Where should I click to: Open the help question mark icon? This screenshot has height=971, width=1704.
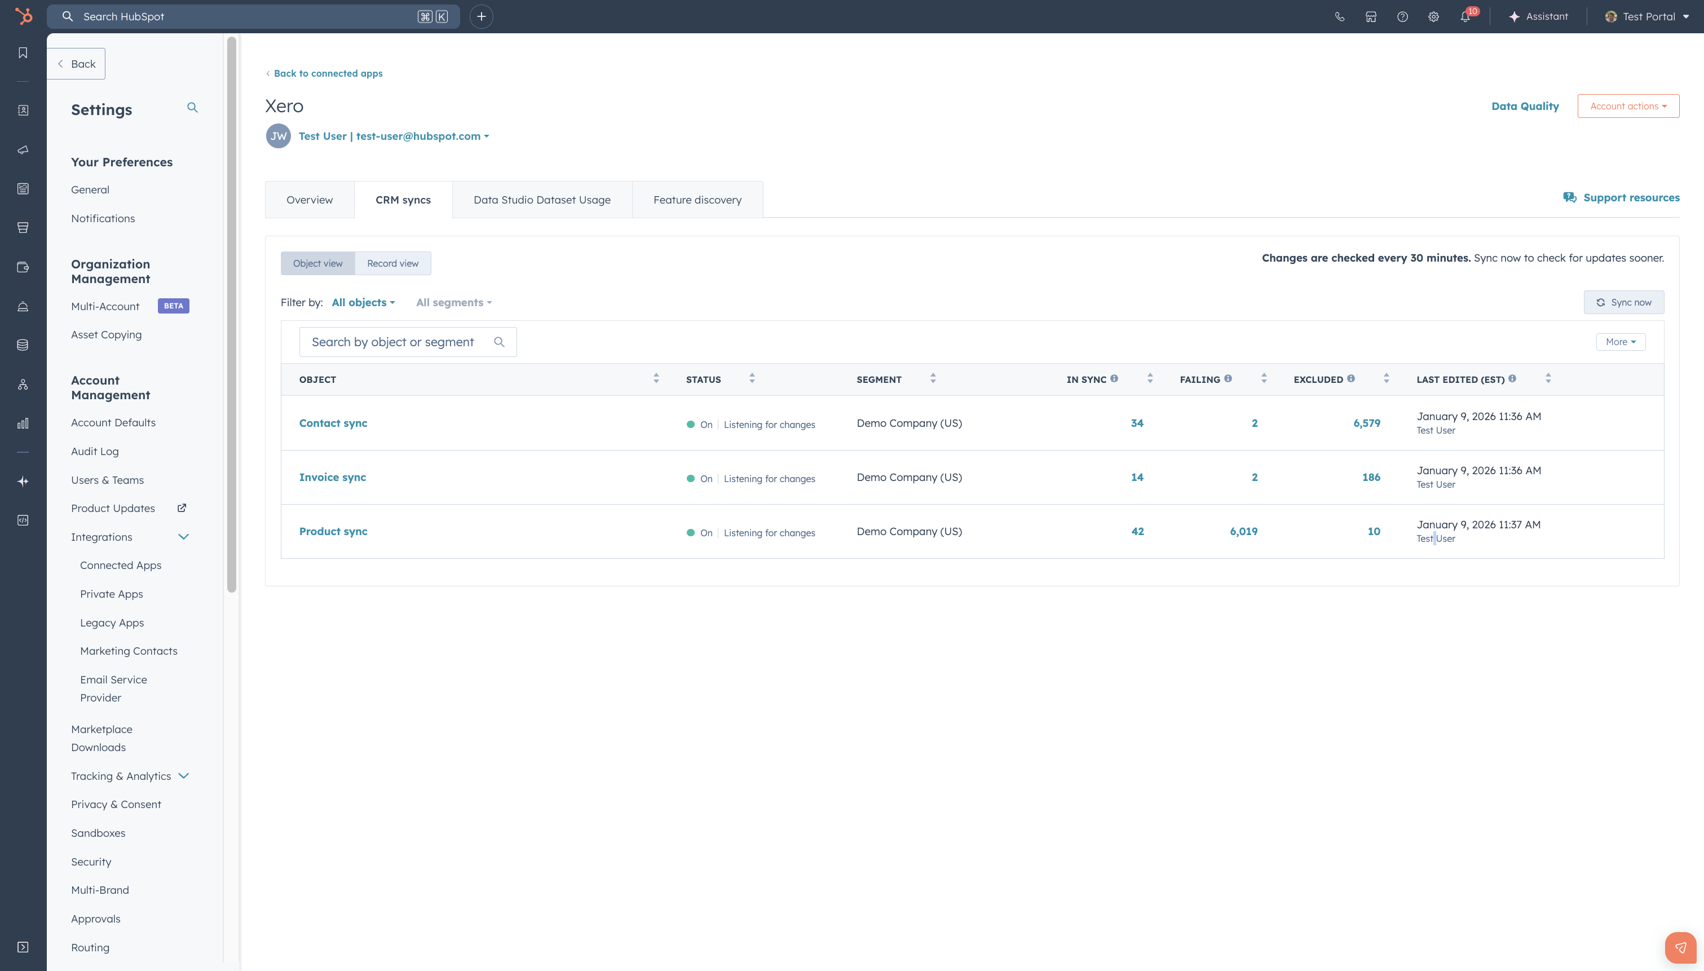tap(1403, 17)
